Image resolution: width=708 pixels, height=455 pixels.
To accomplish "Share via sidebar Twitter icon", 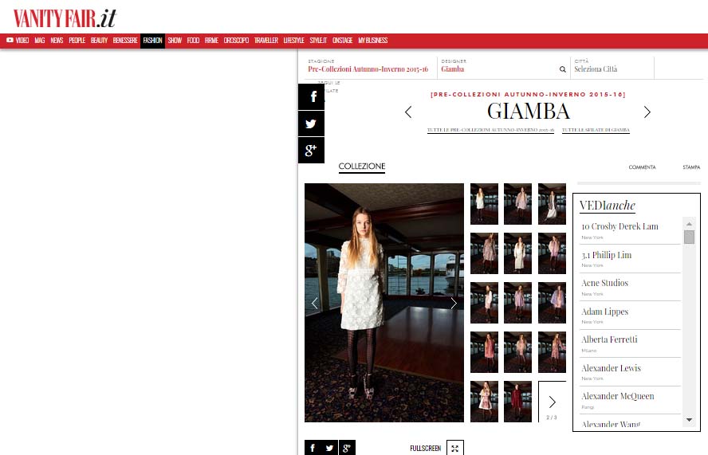I will 311,124.
